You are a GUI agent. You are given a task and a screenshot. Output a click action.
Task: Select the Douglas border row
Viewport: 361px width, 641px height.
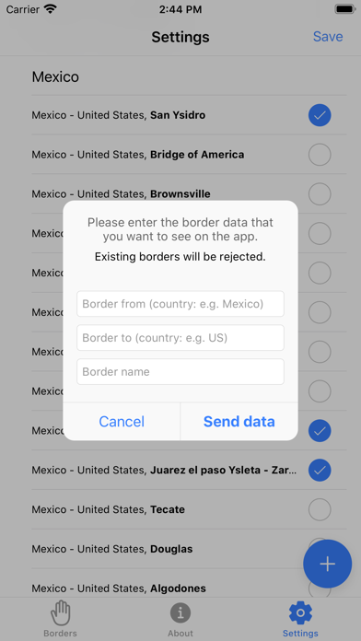coord(189,549)
